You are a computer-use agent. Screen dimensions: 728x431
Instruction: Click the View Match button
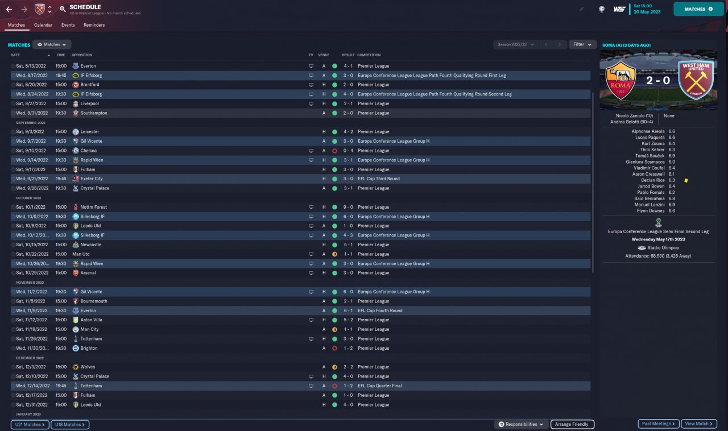click(699, 424)
